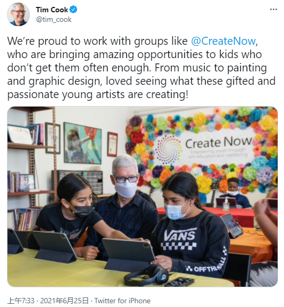
Task: Open the tweet's three-dot more menu
Action: point(273,9)
